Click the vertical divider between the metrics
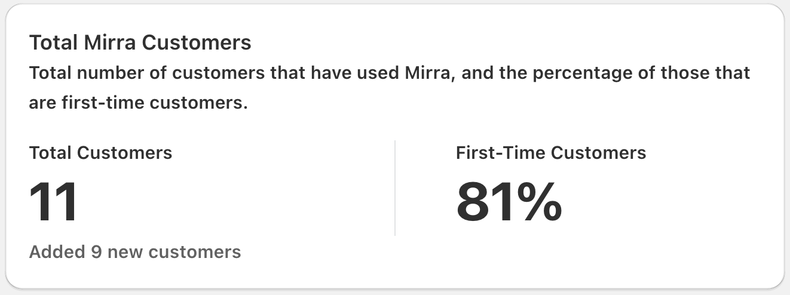 [x=395, y=188]
